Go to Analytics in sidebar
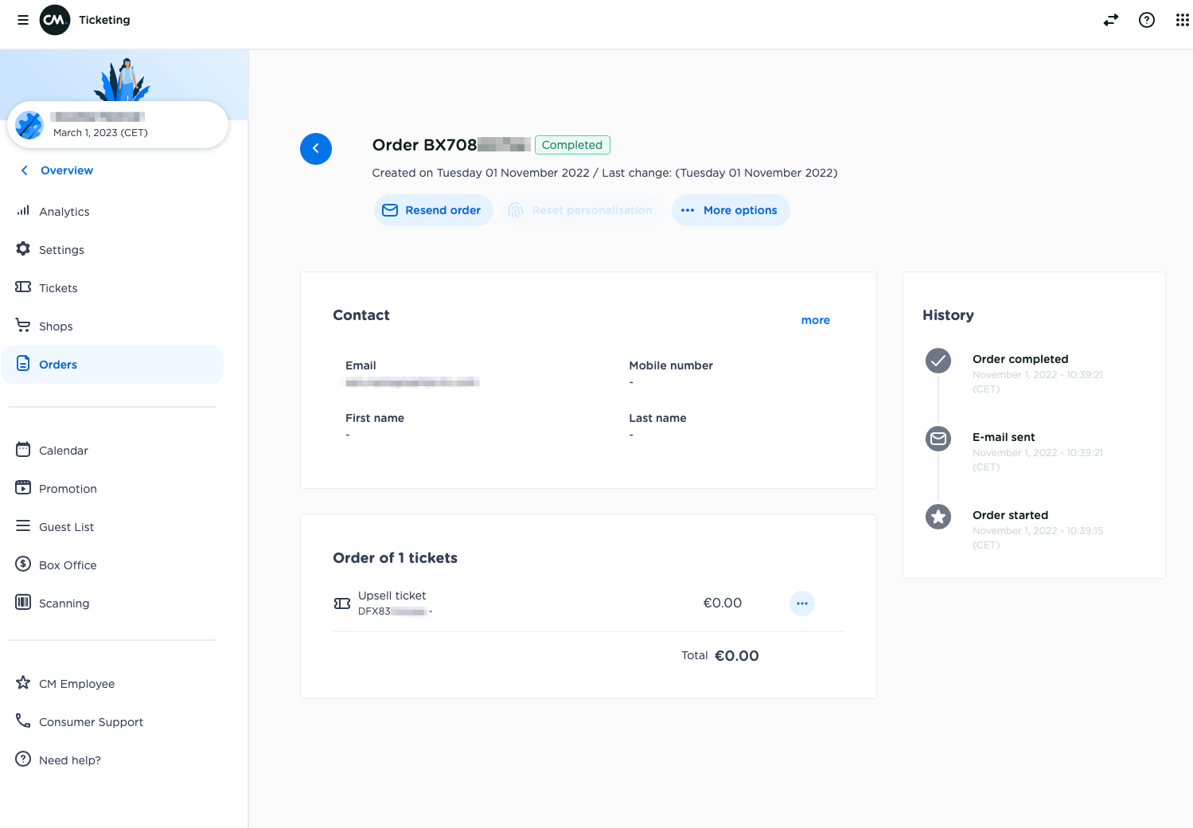Viewport: 1193px width, 828px height. [x=64, y=212]
